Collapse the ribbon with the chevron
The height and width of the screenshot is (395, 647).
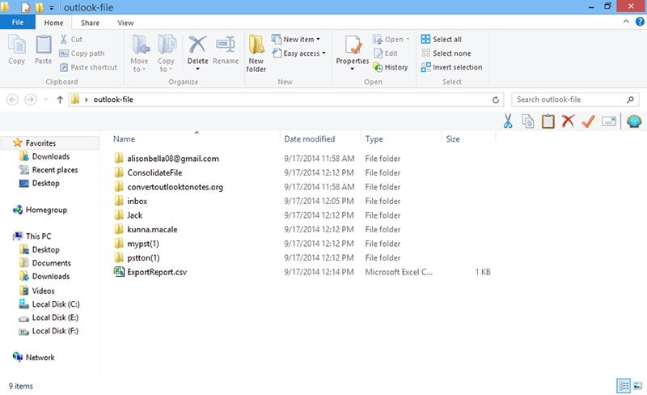click(626, 22)
